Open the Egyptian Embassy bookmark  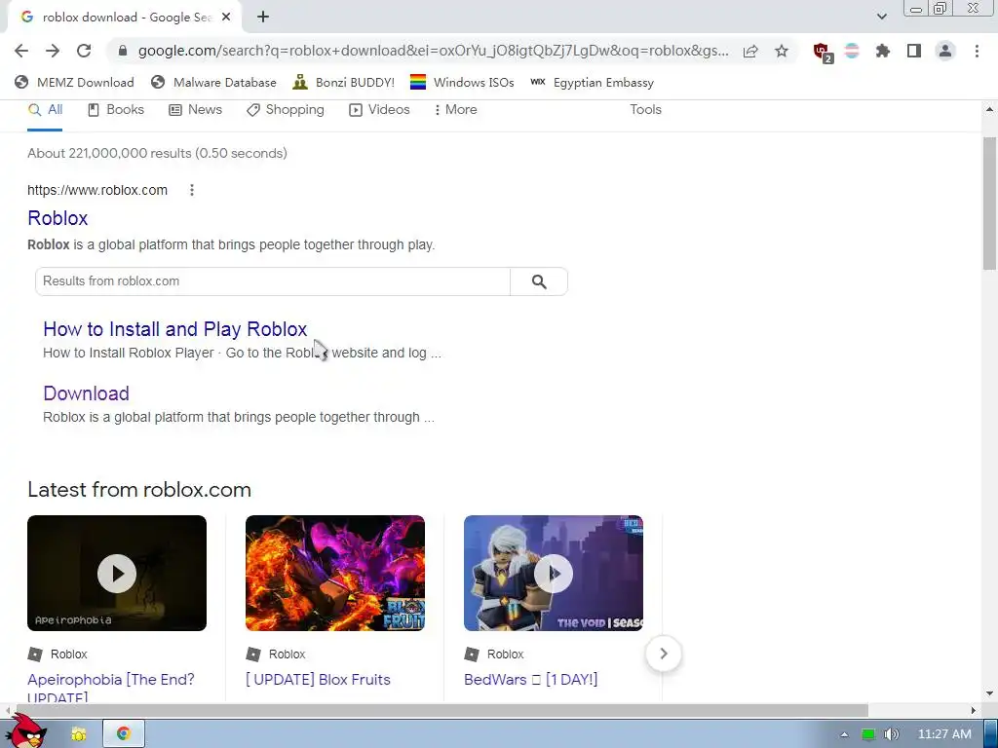pos(592,82)
